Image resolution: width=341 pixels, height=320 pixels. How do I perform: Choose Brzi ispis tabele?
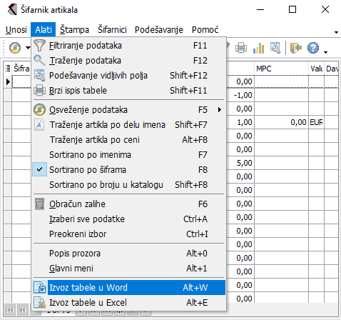(x=128, y=90)
